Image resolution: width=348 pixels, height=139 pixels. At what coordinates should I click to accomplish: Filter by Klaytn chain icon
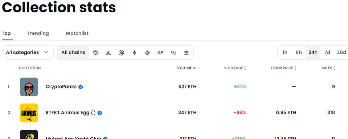147,53
